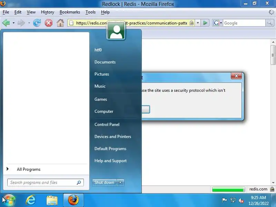Viewport: 276px width, 207px height.
Task: Click the muted volume tray icon
Action: pyautogui.click(x=241, y=200)
